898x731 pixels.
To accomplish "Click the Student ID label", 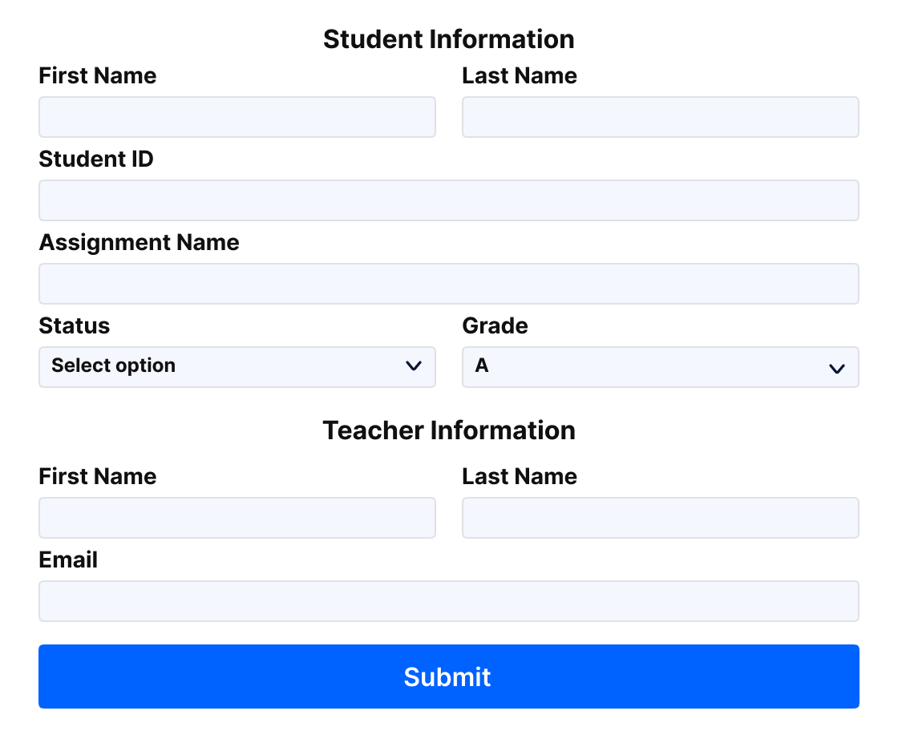I will pyautogui.click(x=96, y=160).
